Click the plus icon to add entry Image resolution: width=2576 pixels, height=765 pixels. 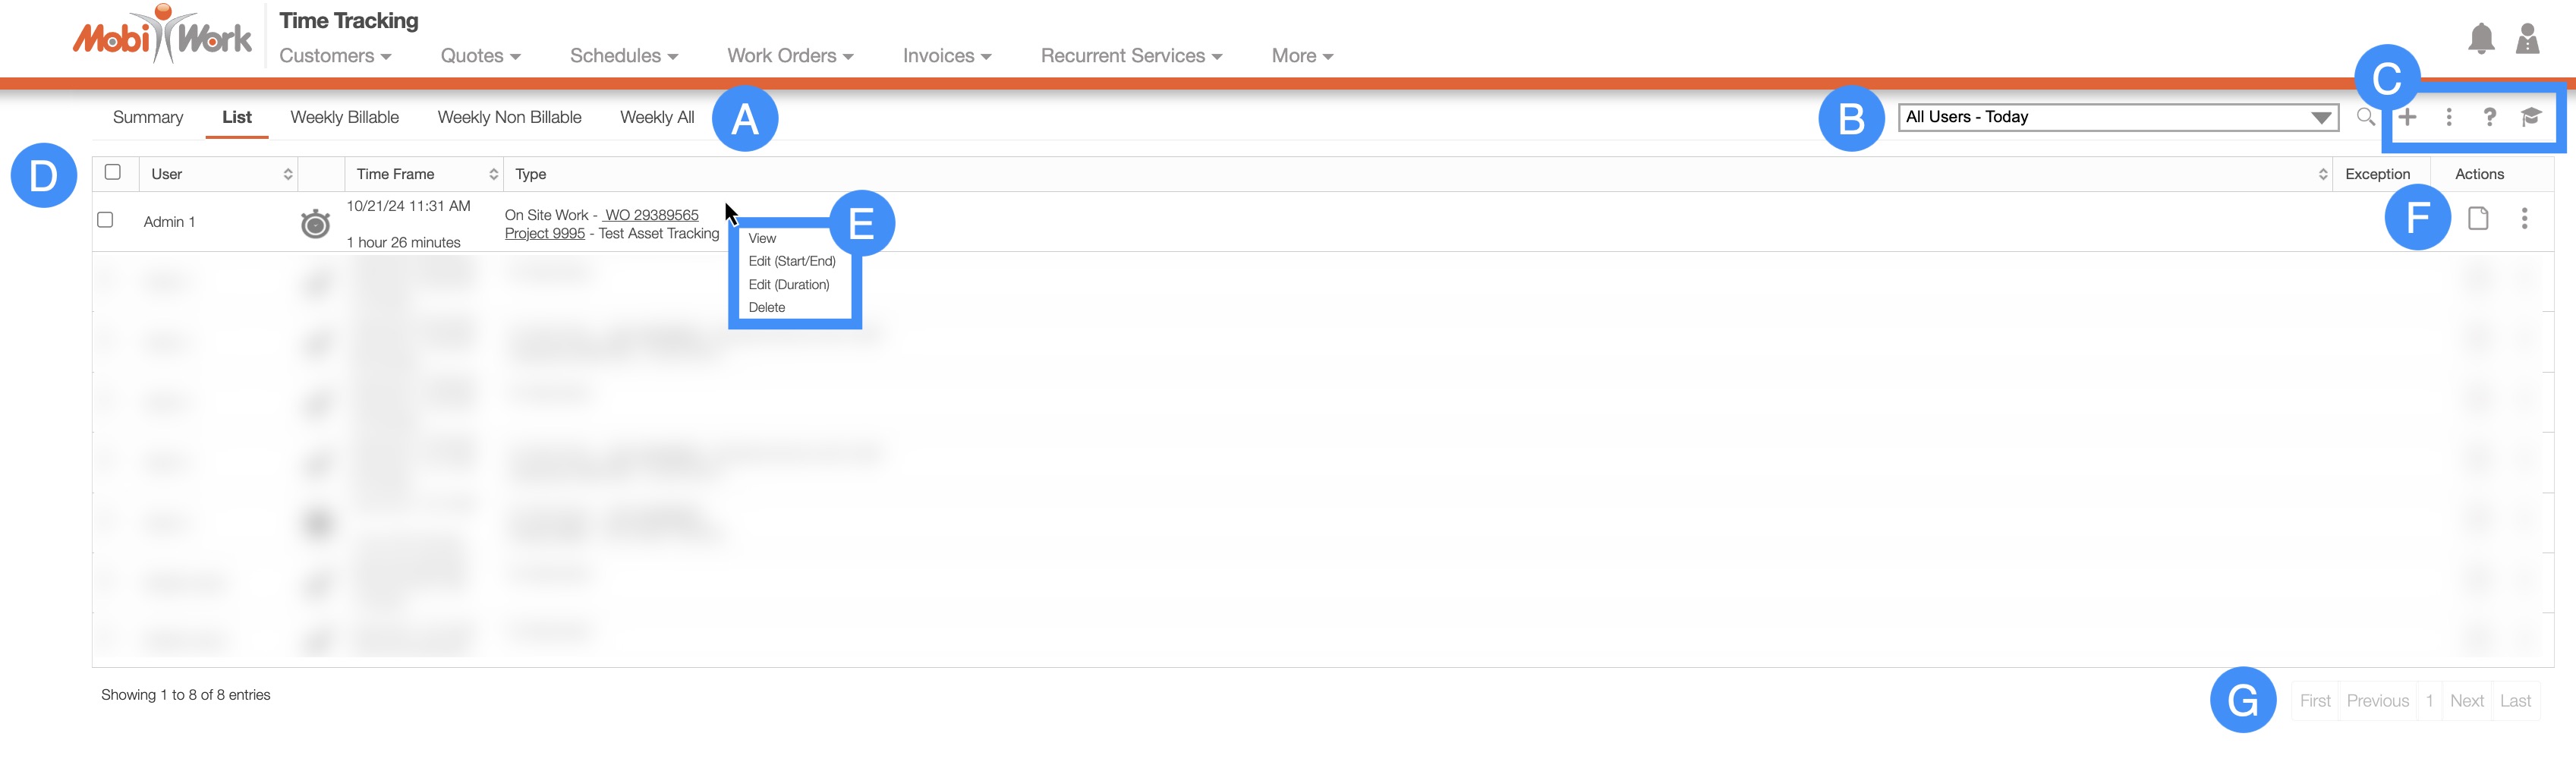point(2407,117)
